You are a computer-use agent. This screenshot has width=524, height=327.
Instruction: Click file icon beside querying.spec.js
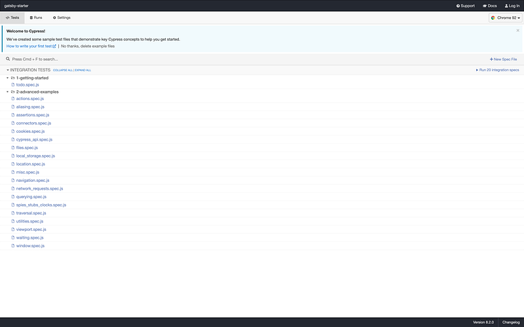click(x=13, y=197)
